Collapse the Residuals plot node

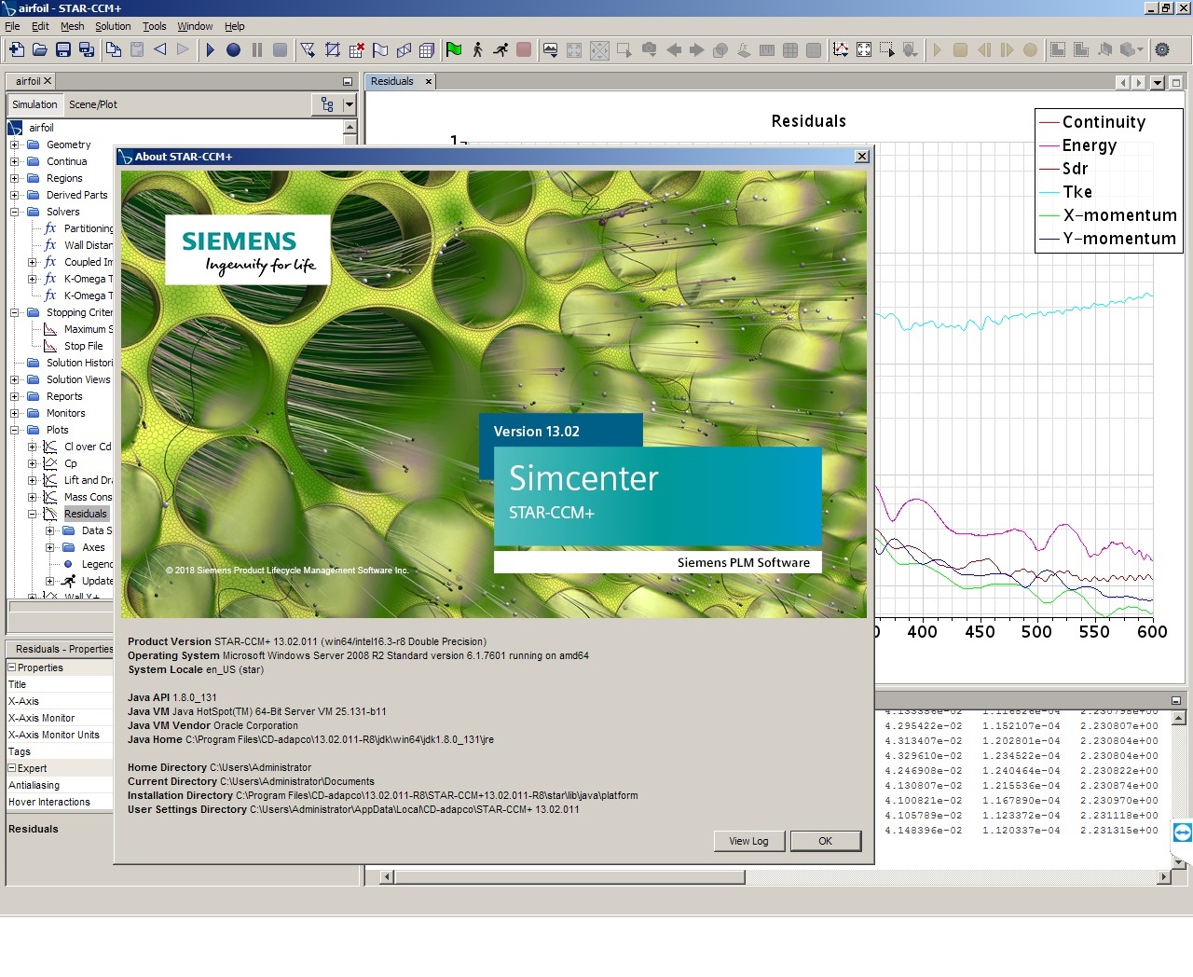tap(32, 514)
